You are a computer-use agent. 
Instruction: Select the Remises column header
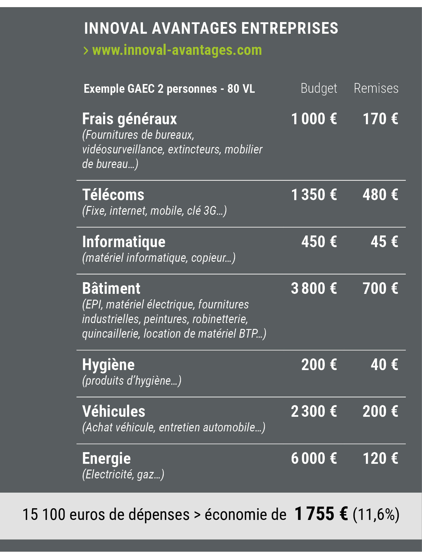tap(376, 88)
